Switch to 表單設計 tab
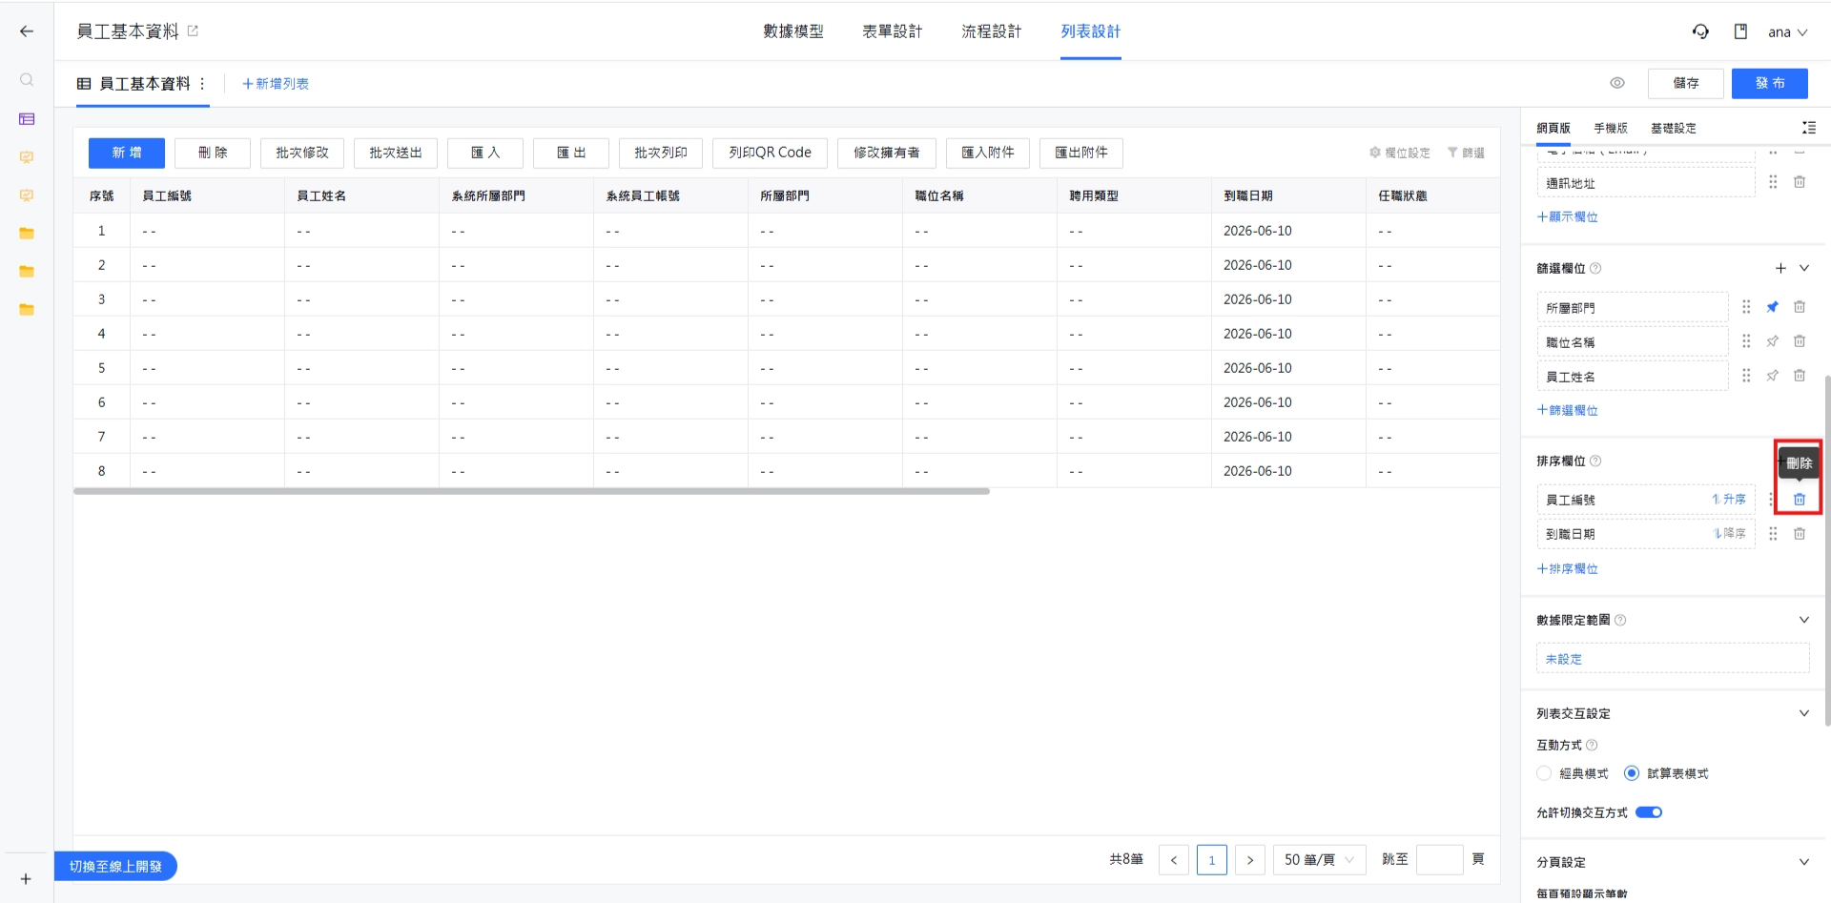The width and height of the screenshot is (1831, 903). coord(893,31)
